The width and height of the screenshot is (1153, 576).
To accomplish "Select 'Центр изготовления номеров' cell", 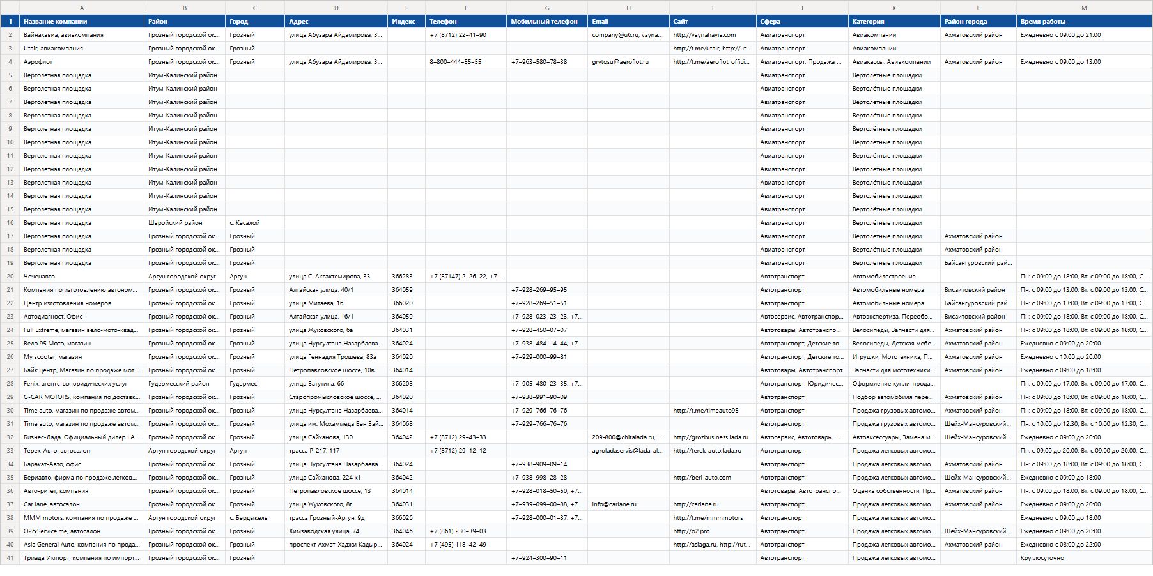I will pos(82,303).
